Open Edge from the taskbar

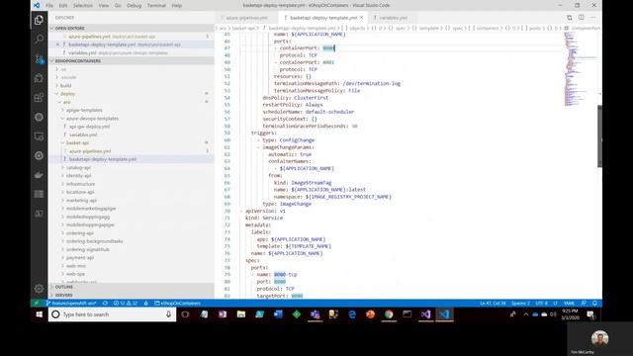click(x=352, y=314)
